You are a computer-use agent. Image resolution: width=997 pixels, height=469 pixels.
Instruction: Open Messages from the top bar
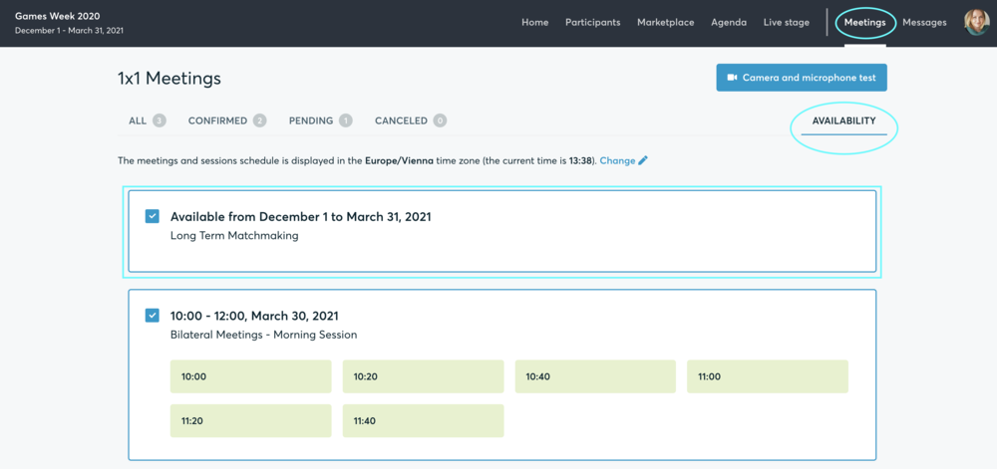pos(924,22)
